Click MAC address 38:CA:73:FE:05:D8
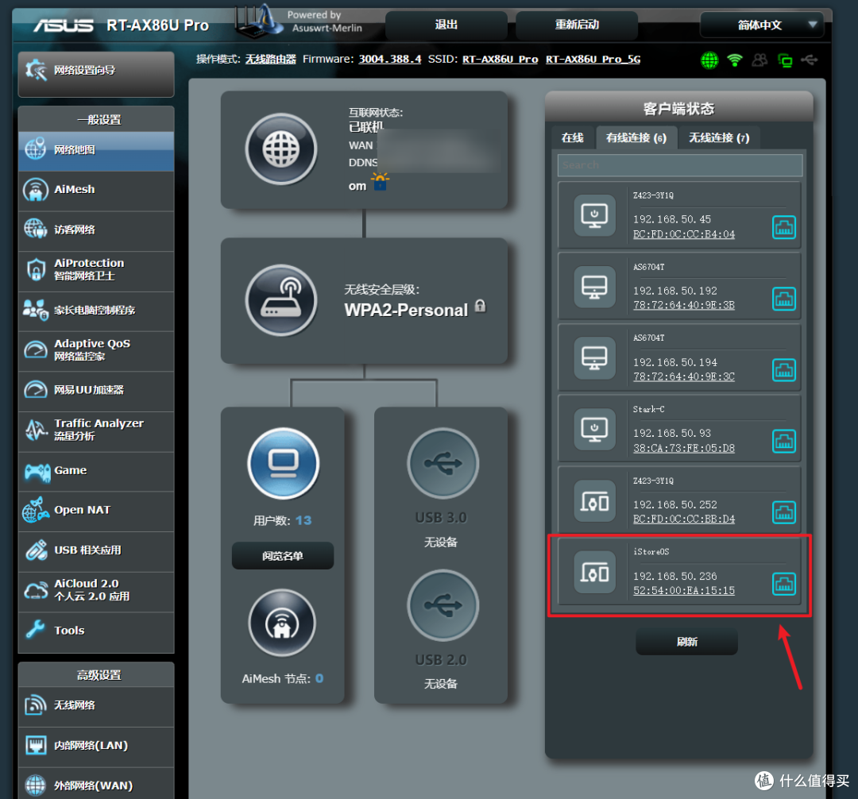Viewport: 858px width, 799px height. coord(683,448)
